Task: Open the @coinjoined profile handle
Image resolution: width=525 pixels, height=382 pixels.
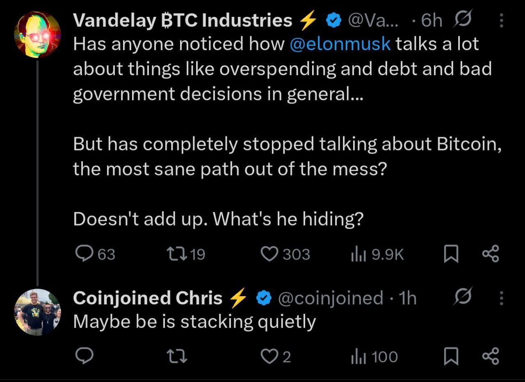Action: 331,299
